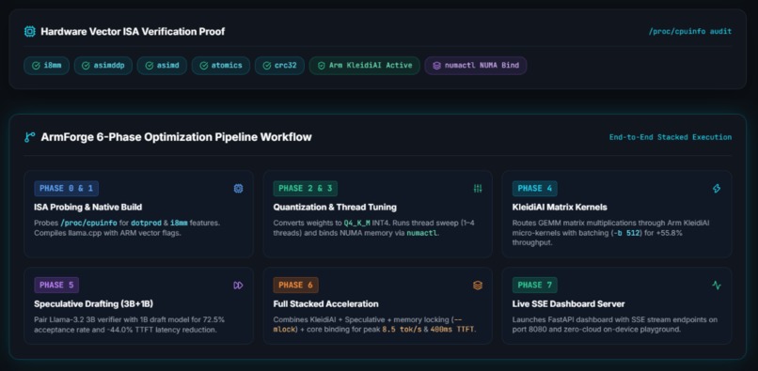Click the layers icon in numactl NUMA Bind chip
Screen dimensions: 758x371
(x=436, y=66)
